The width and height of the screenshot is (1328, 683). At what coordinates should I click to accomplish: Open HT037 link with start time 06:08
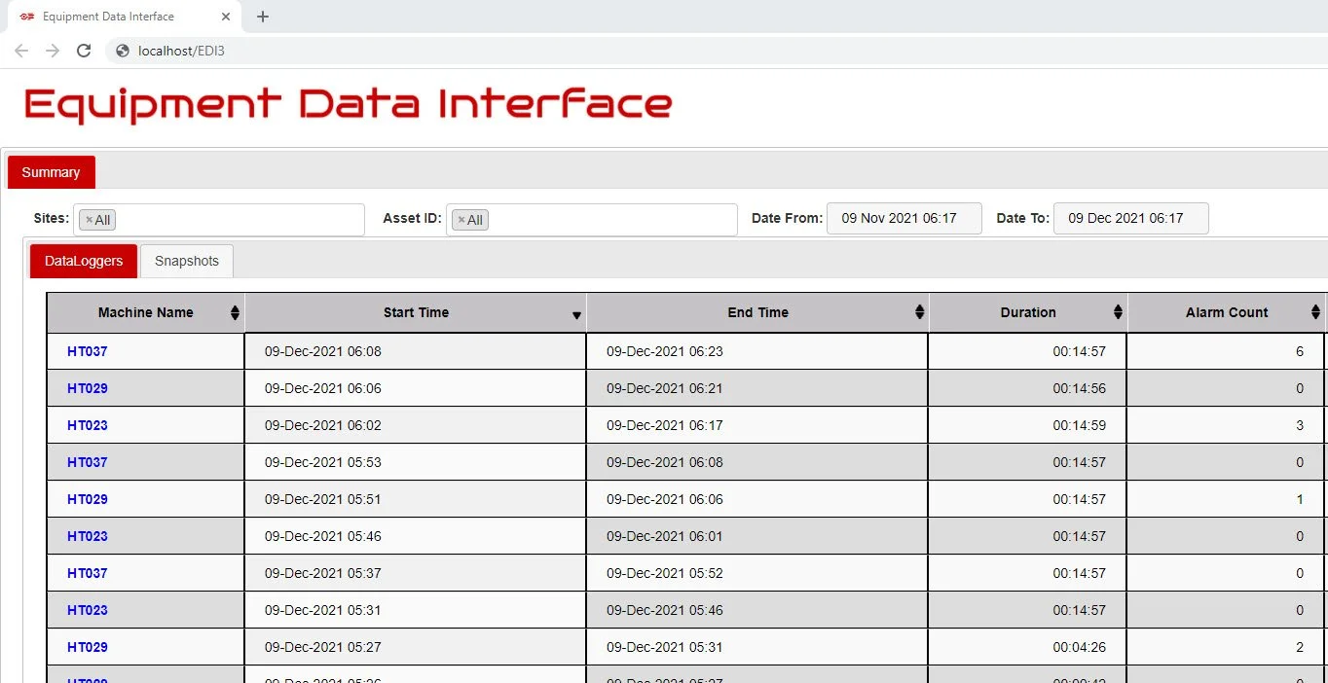(88, 351)
